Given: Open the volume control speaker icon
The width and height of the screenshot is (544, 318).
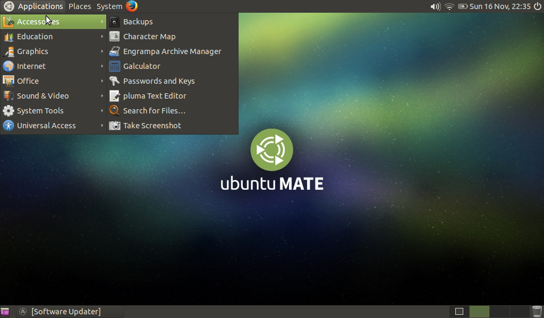Looking at the screenshot, I should point(435,6).
